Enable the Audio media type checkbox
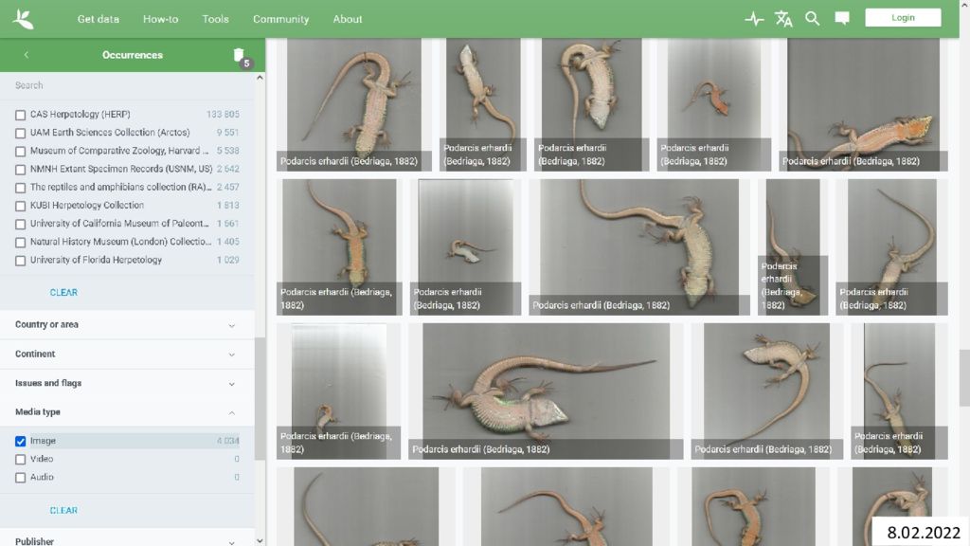970x546 pixels. pos(21,478)
